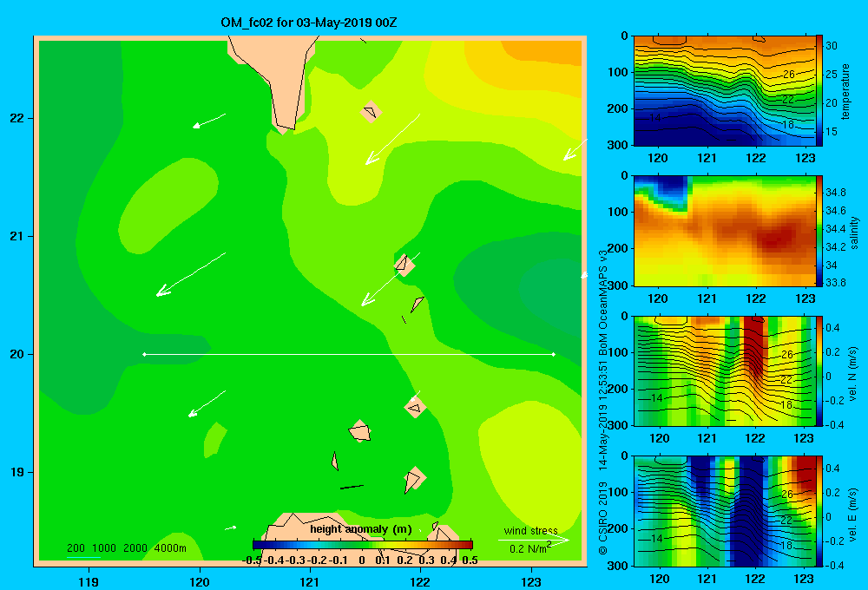Viewport: 868px width, 590px height.
Task: Click the '100' depth label on salinity panel
Action: [617, 212]
